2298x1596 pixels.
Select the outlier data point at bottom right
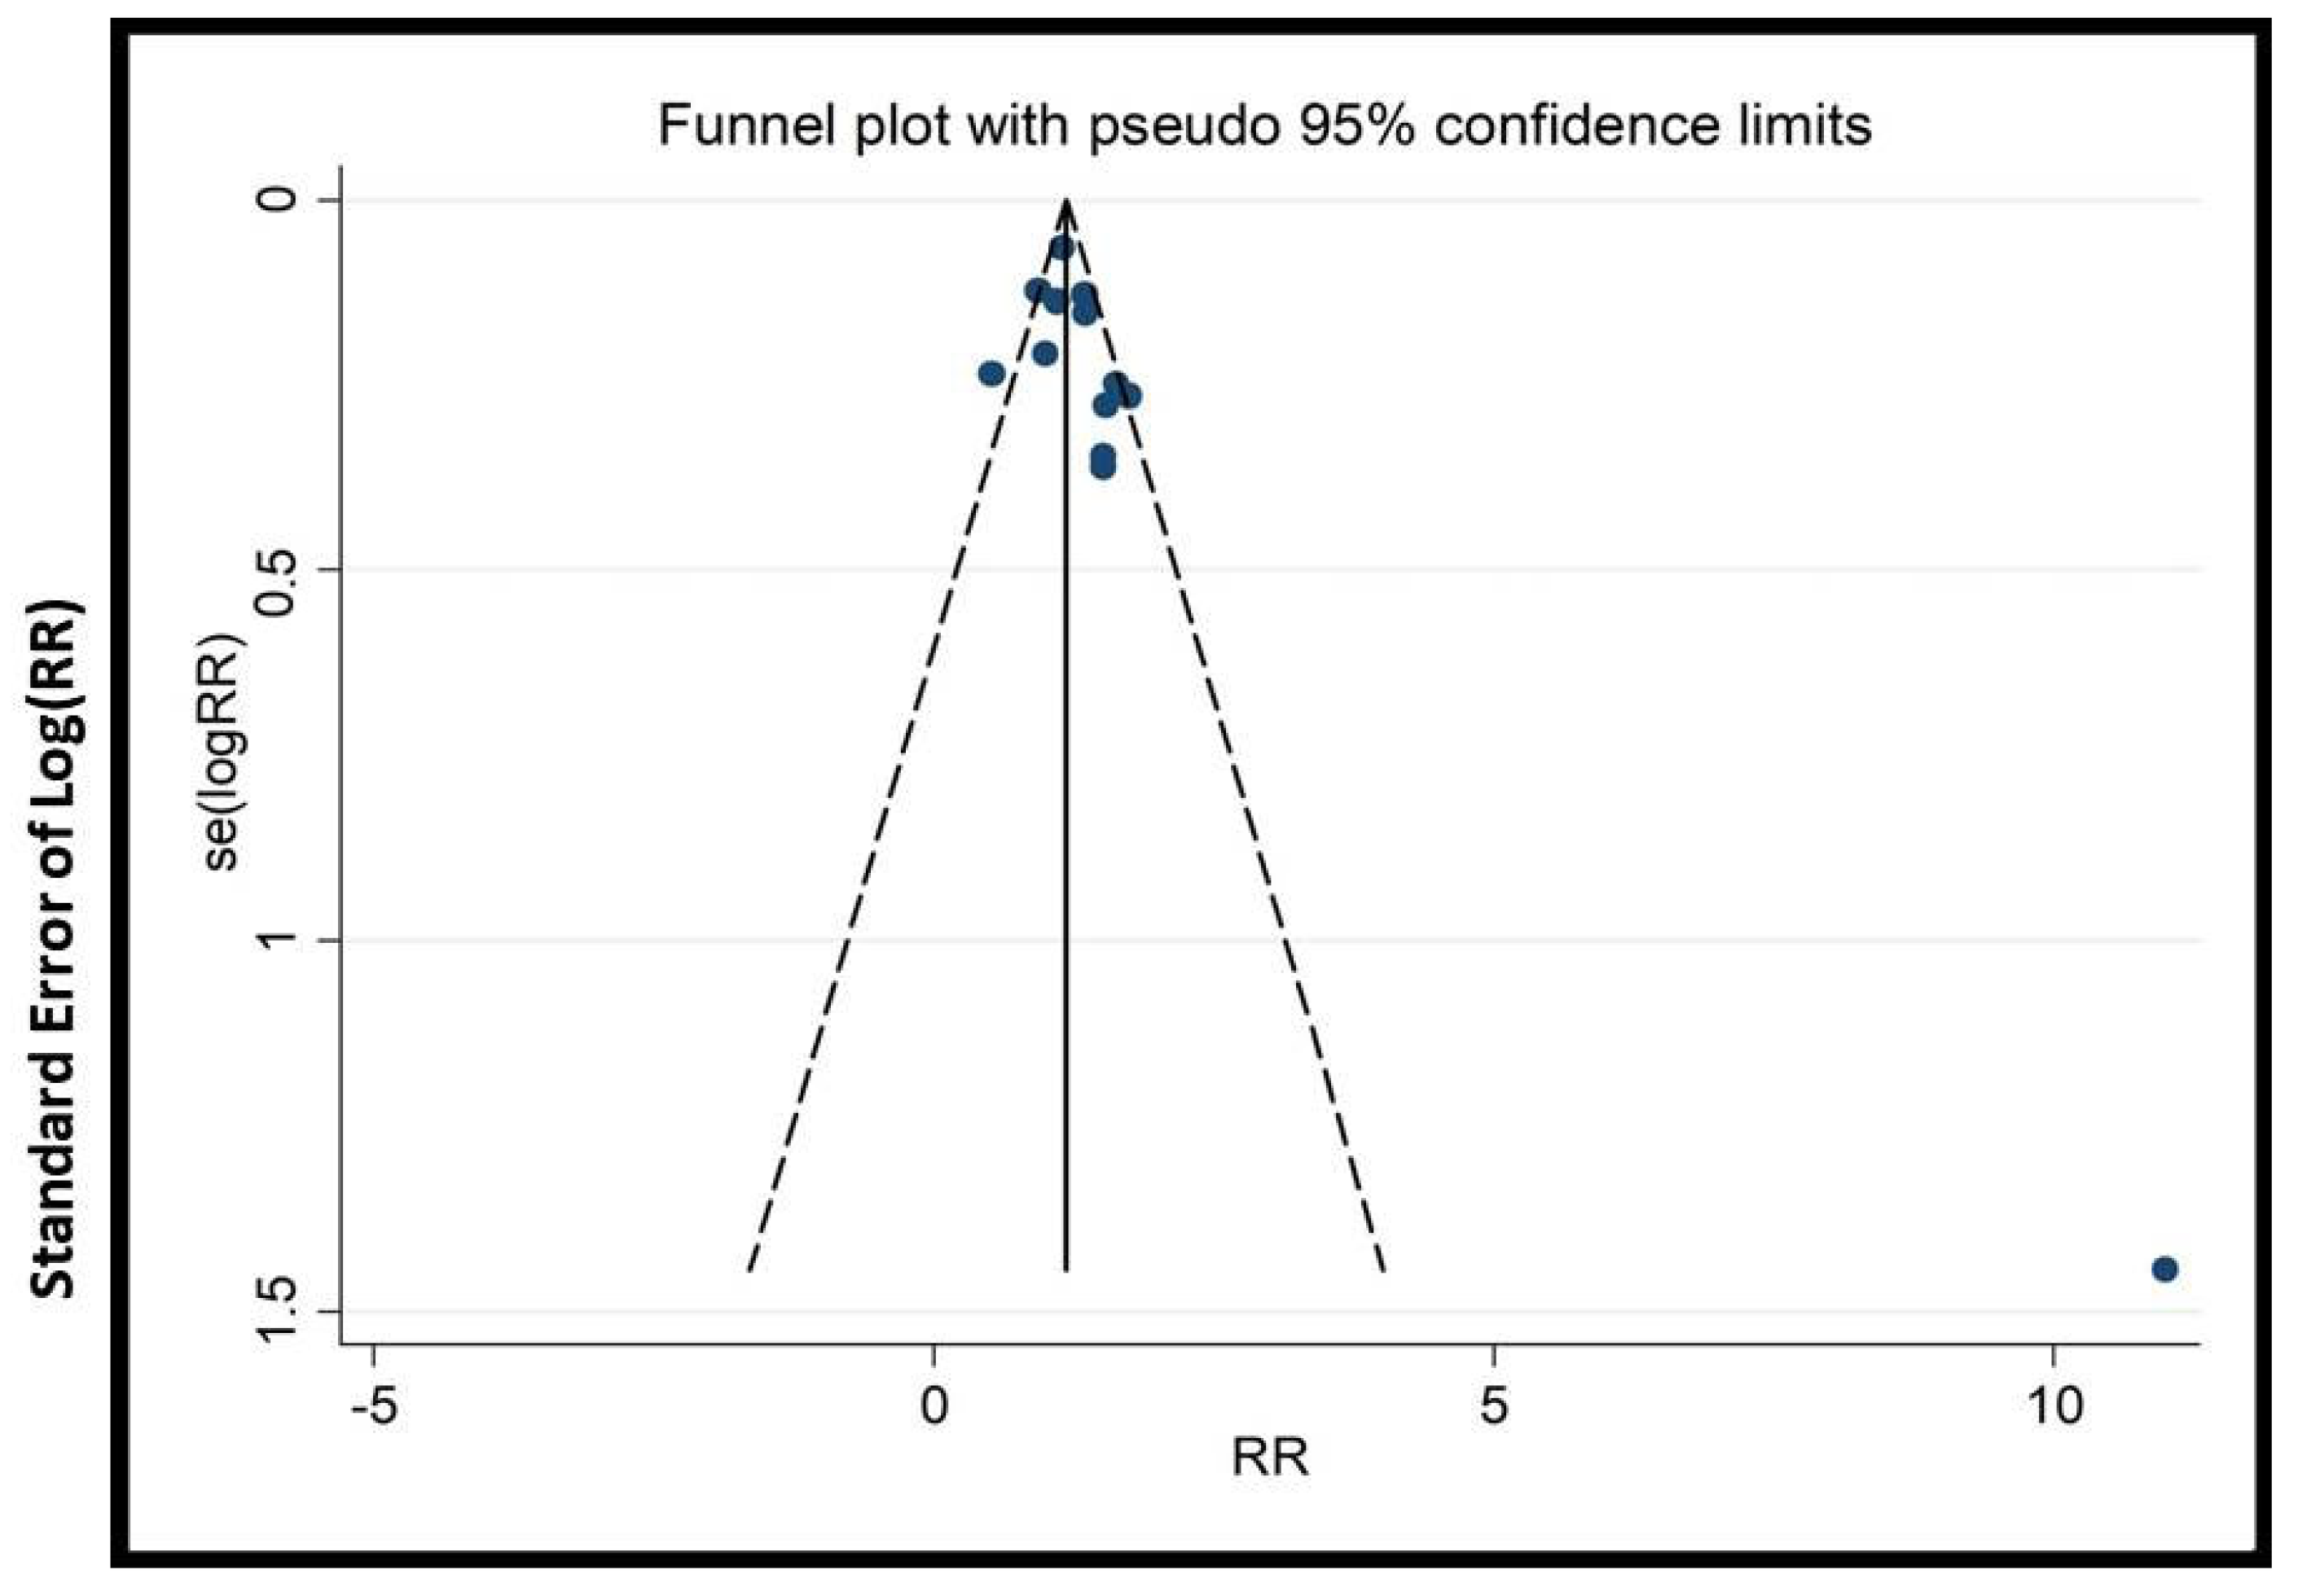2165,1269
